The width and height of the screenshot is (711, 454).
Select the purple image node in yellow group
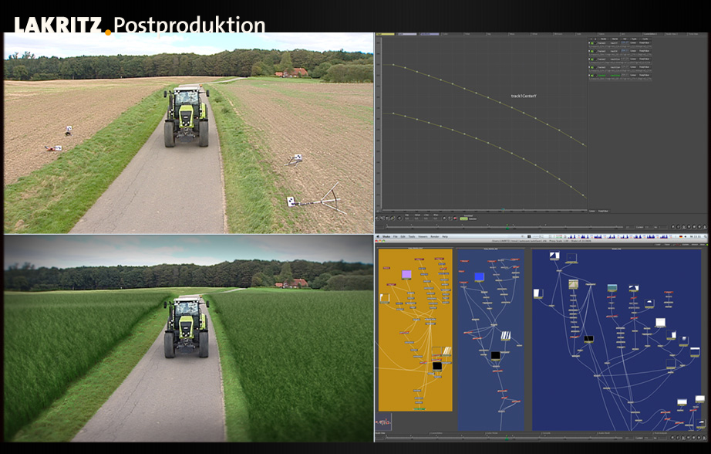point(407,274)
